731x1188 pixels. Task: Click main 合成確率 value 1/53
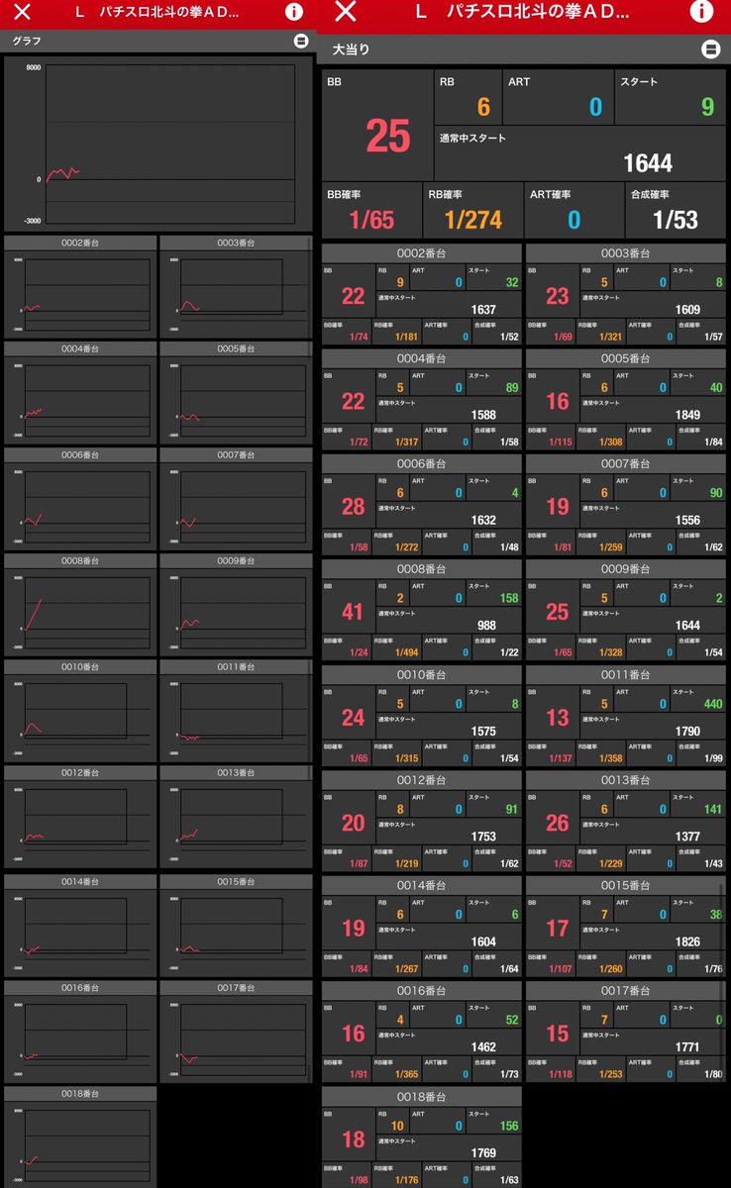(676, 220)
